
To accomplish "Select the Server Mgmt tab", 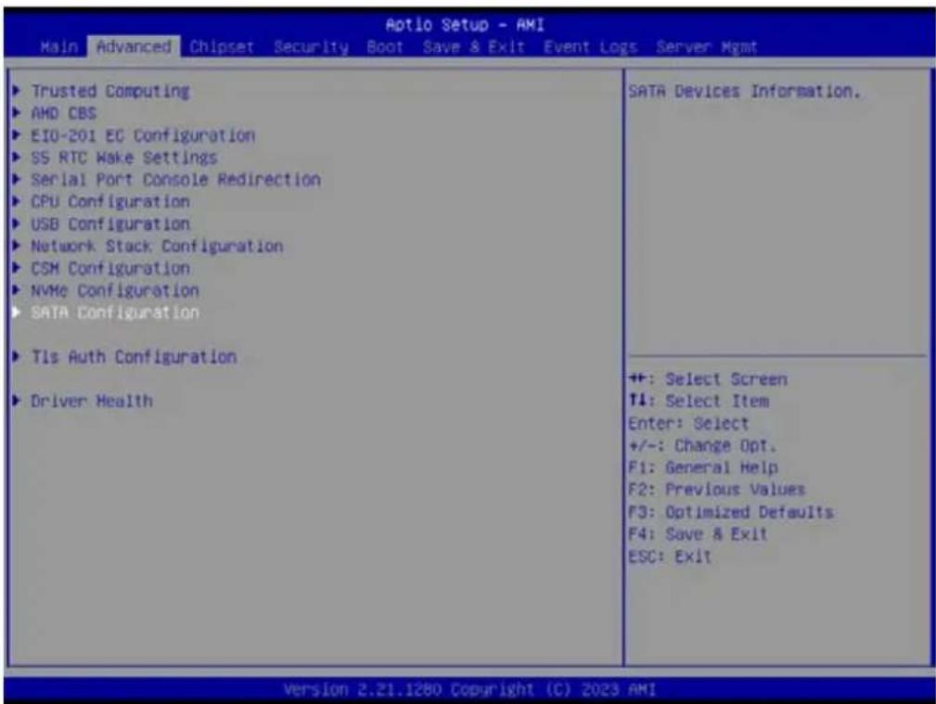I will tap(706, 47).
